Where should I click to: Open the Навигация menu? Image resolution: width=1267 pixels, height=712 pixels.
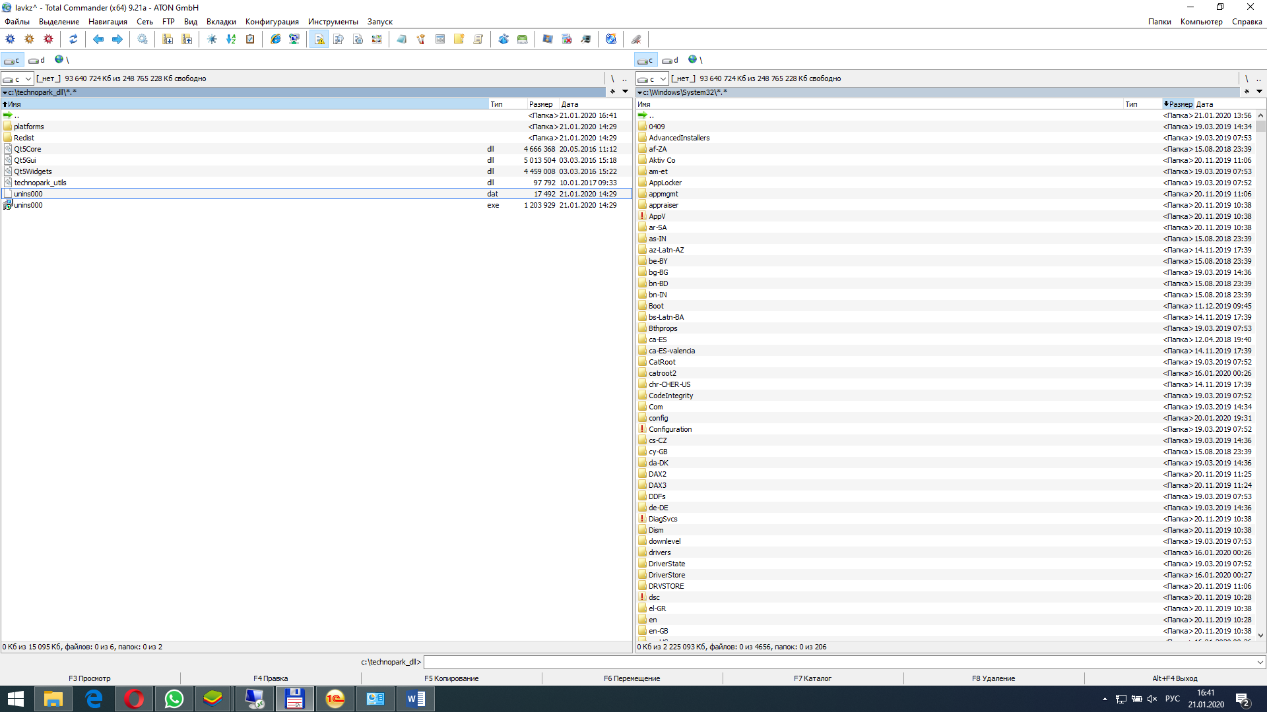pos(108,22)
